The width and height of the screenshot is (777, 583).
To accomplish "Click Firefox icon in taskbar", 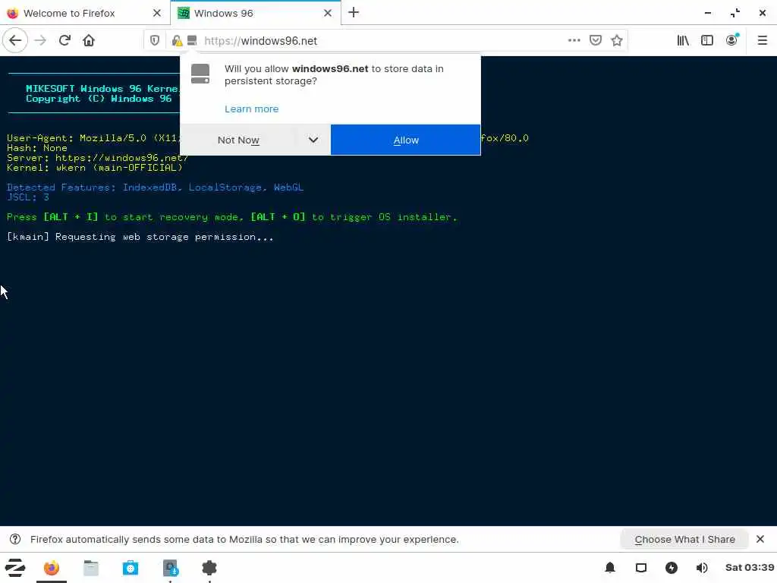I will pyautogui.click(x=52, y=568).
